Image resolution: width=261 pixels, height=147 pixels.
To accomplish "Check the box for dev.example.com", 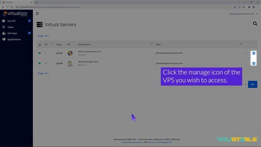I will [246, 63].
